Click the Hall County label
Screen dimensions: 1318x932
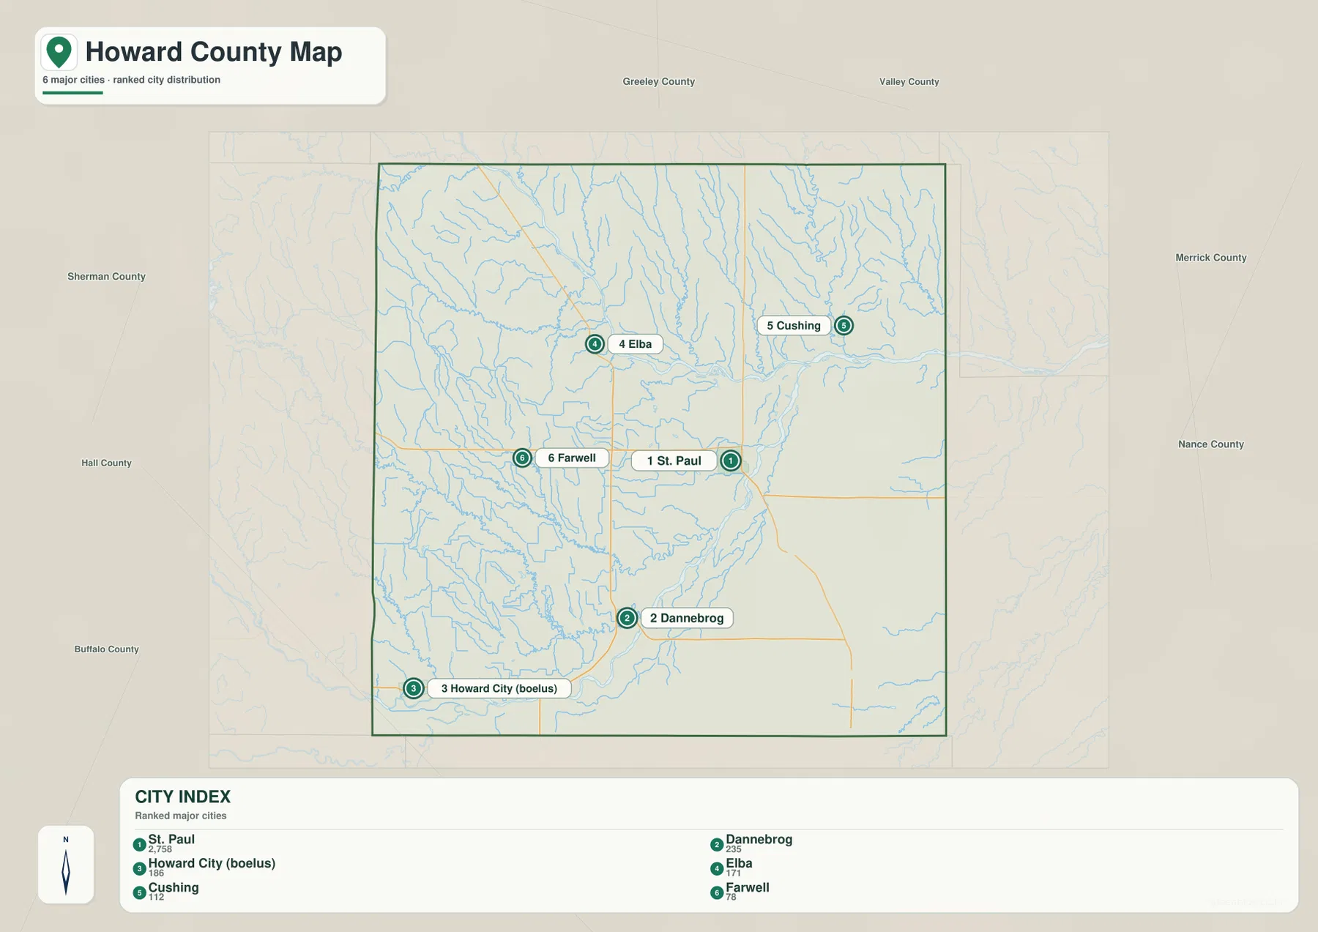106,463
